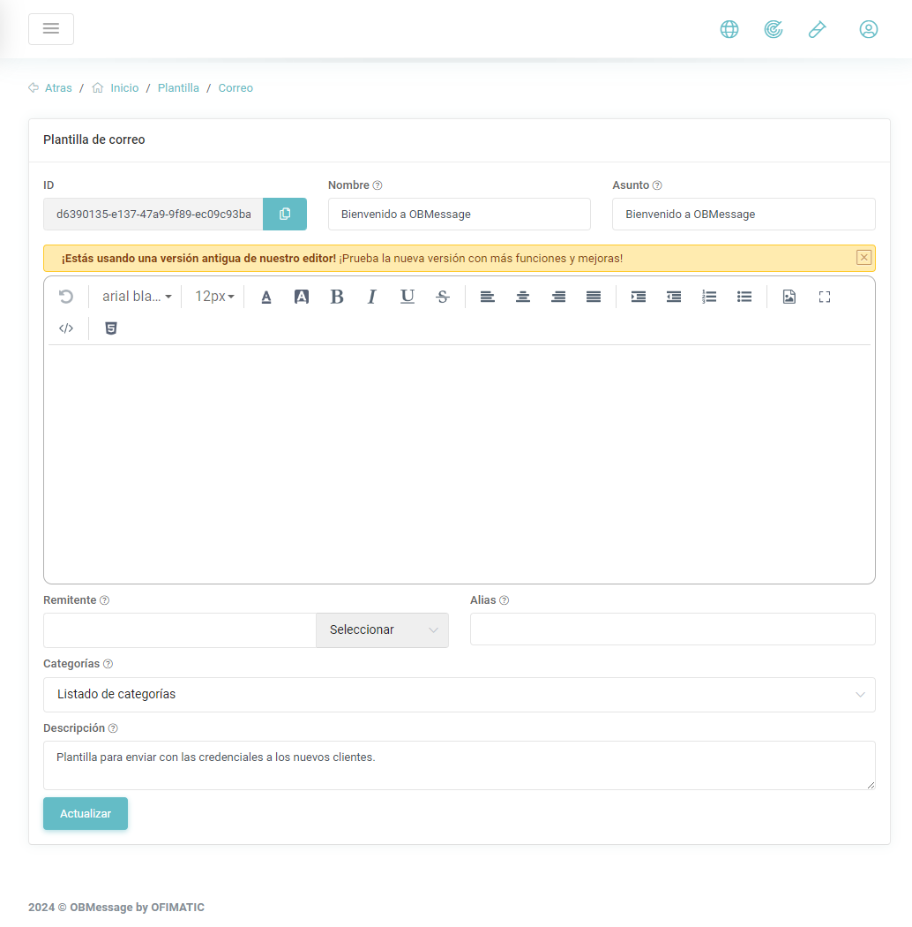This screenshot has width=912, height=927.
Task: Apply italic formatting in editor
Action: 372,297
